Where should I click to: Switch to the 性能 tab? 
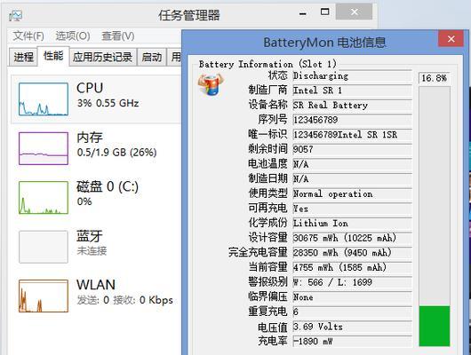point(53,56)
